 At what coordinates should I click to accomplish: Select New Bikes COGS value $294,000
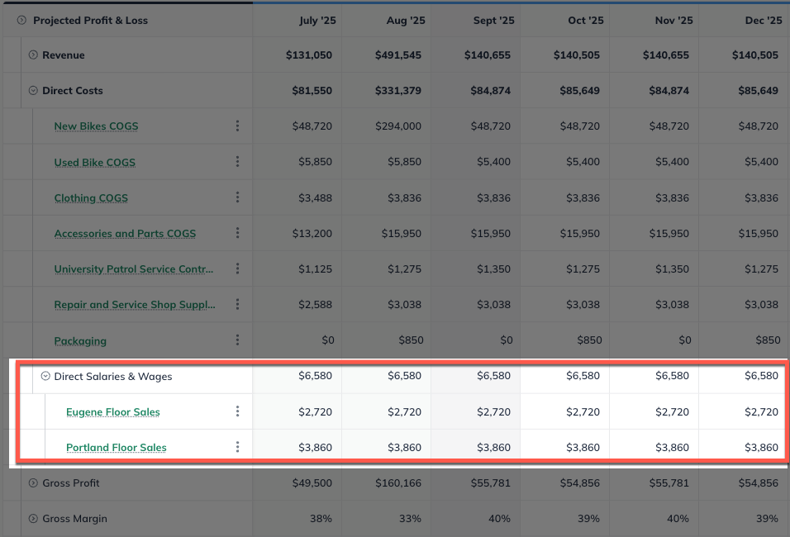[398, 126]
